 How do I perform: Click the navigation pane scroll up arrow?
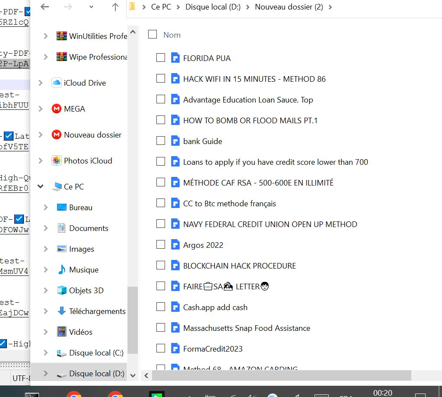point(133,32)
